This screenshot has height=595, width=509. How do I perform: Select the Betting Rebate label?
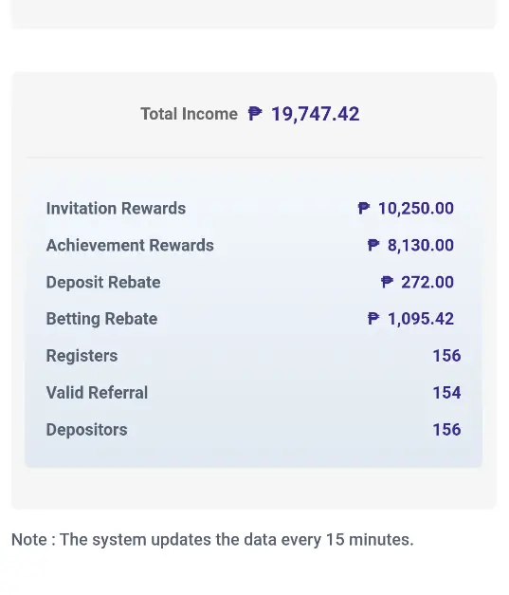tap(101, 319)
